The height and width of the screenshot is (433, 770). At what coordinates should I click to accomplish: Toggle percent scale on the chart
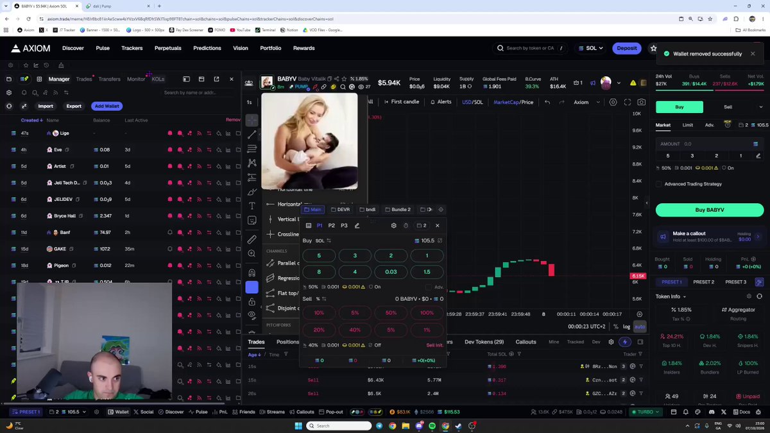tap(616, 327)
